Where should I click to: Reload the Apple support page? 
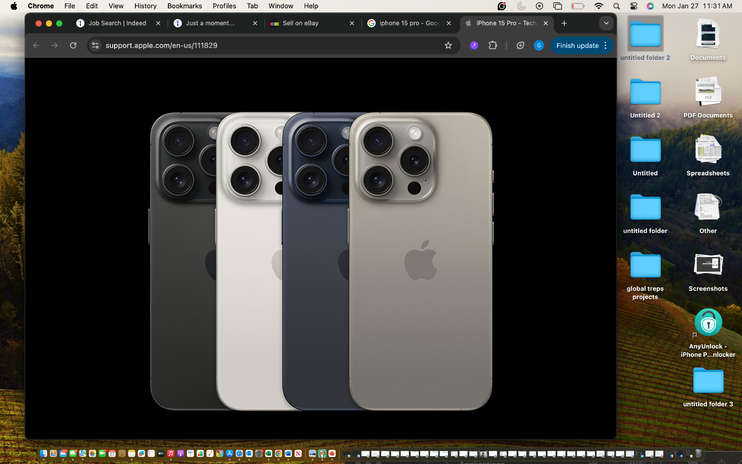pyautogui.click(x=73, y=45)
